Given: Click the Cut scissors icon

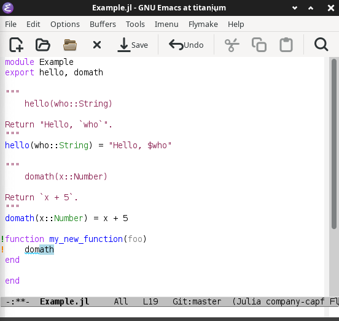Looking at the screenshot, I should point(232,45).
